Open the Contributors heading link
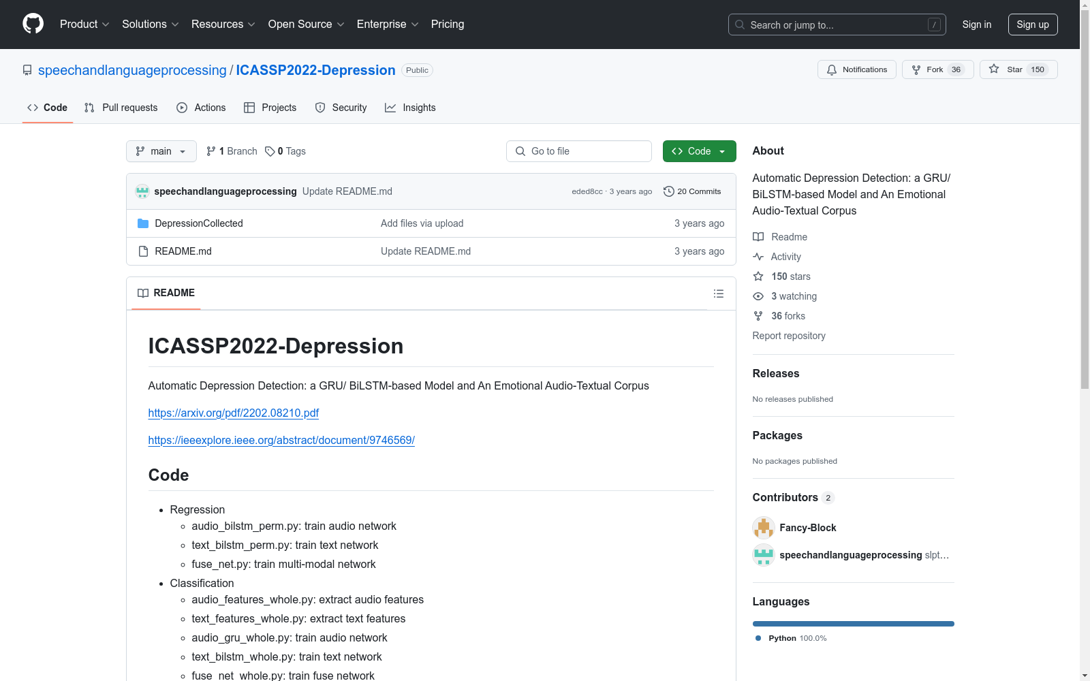The image size is (1090, 681). click(x=794, y=498)
